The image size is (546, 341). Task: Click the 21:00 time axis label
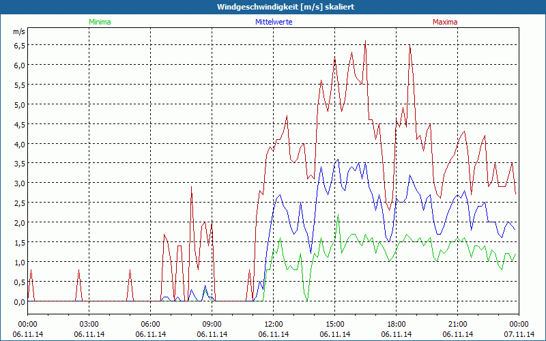pos(457,325)
